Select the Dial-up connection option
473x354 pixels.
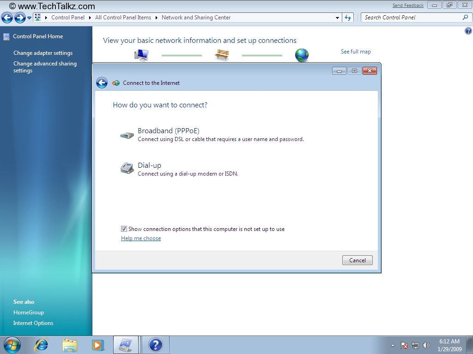149,165
